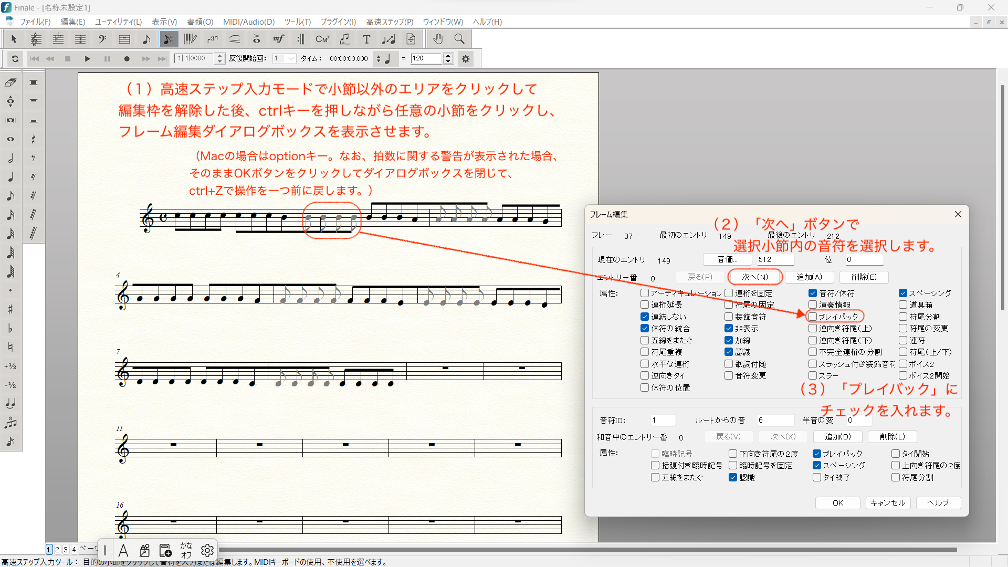
Task: Select the Zoom magnifier tool
Action: 459,39
